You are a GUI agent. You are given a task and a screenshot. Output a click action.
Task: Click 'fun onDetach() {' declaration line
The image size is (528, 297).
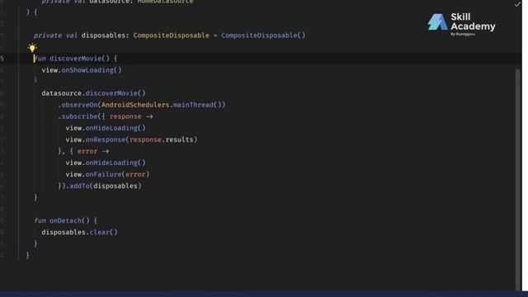(x=65, y=220)
